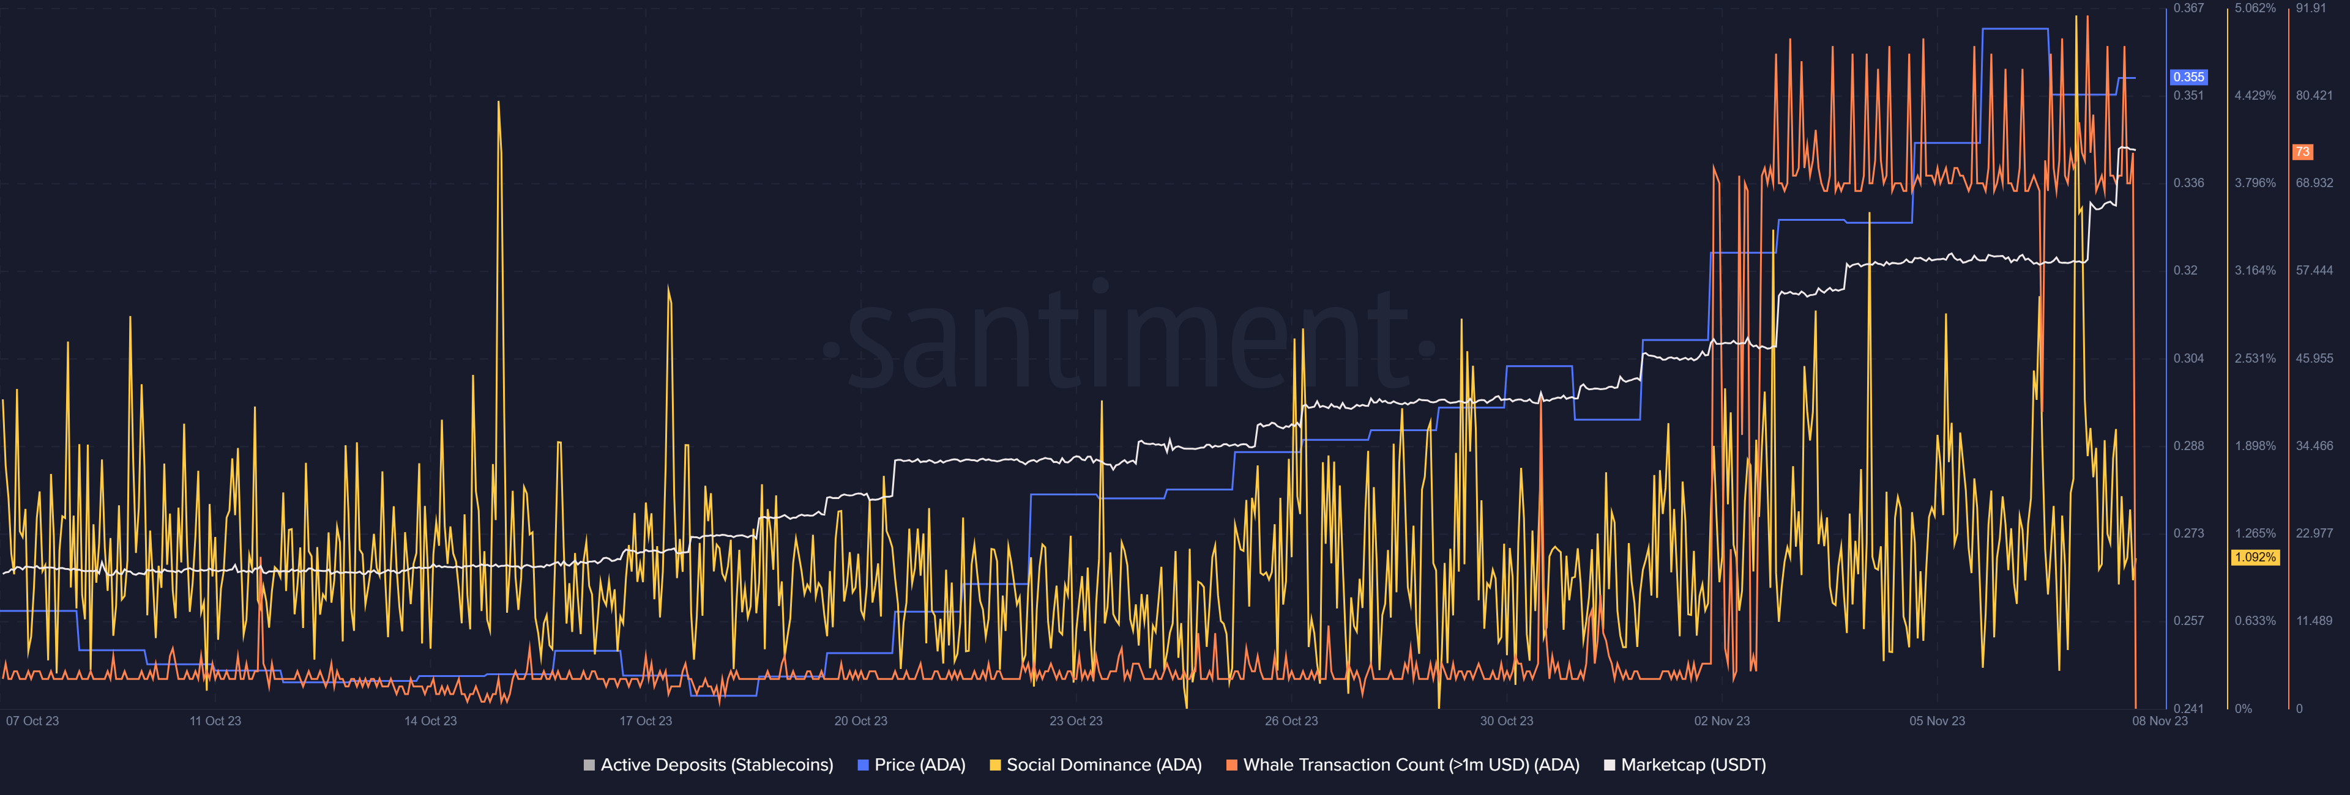Image resolution: width=2350 pixels, height=795 pixels.
Task: Click the 0.304 price axis value
Action: (2188, 358)
